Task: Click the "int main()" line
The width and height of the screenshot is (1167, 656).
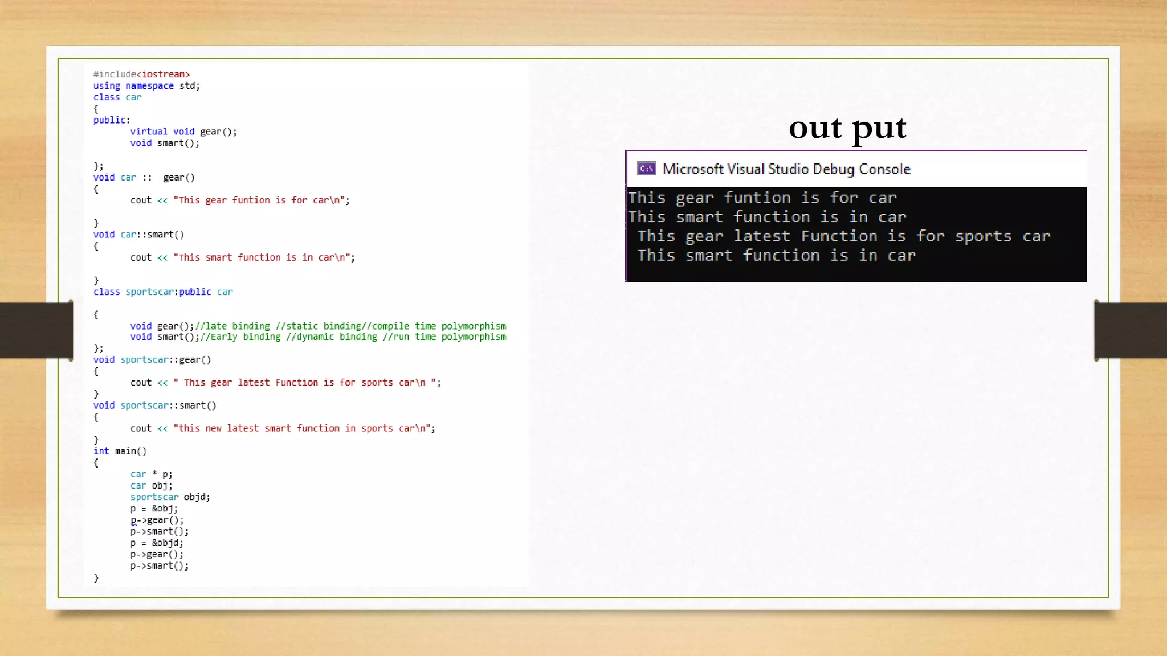Action: (x=120, y=451)
